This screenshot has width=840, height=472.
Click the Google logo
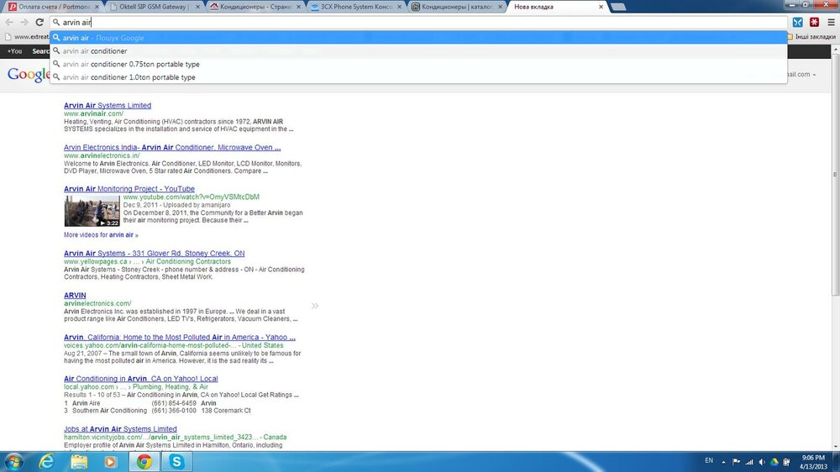pos(28,75)
